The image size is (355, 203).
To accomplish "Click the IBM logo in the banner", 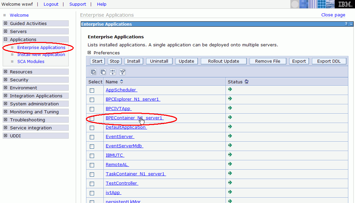I will (345, 4).
